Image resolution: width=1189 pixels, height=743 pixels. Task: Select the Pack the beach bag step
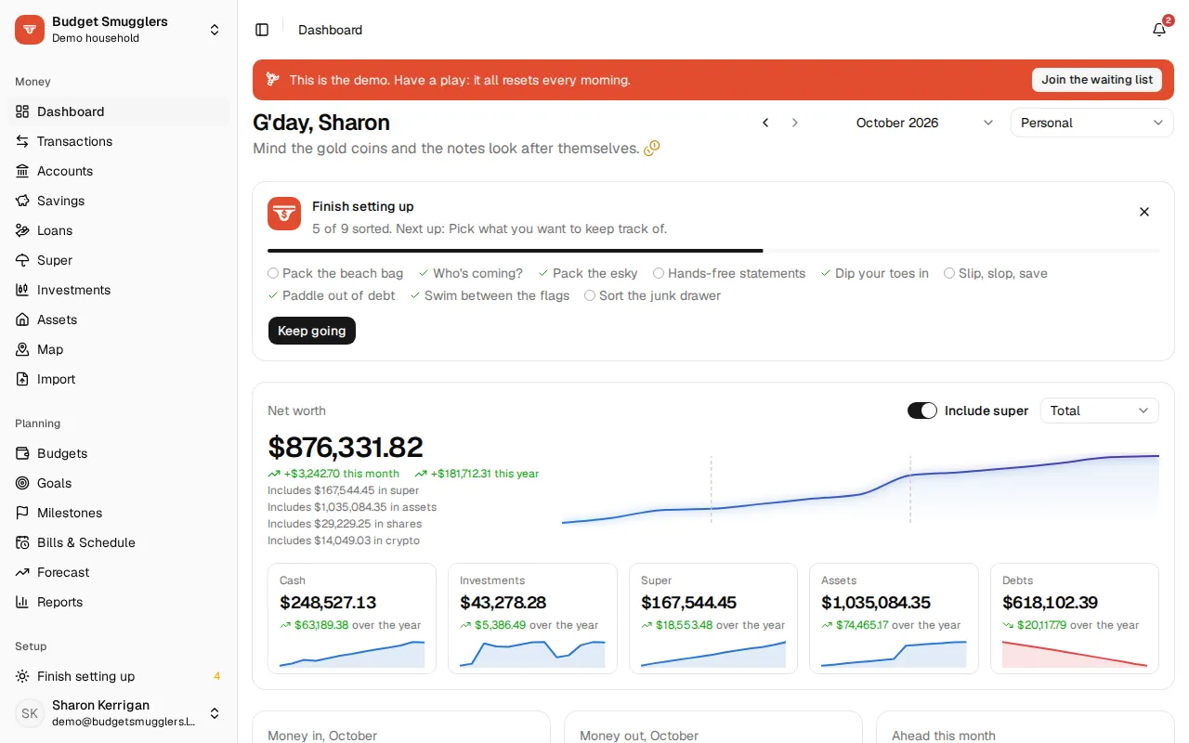click(335, 273)
